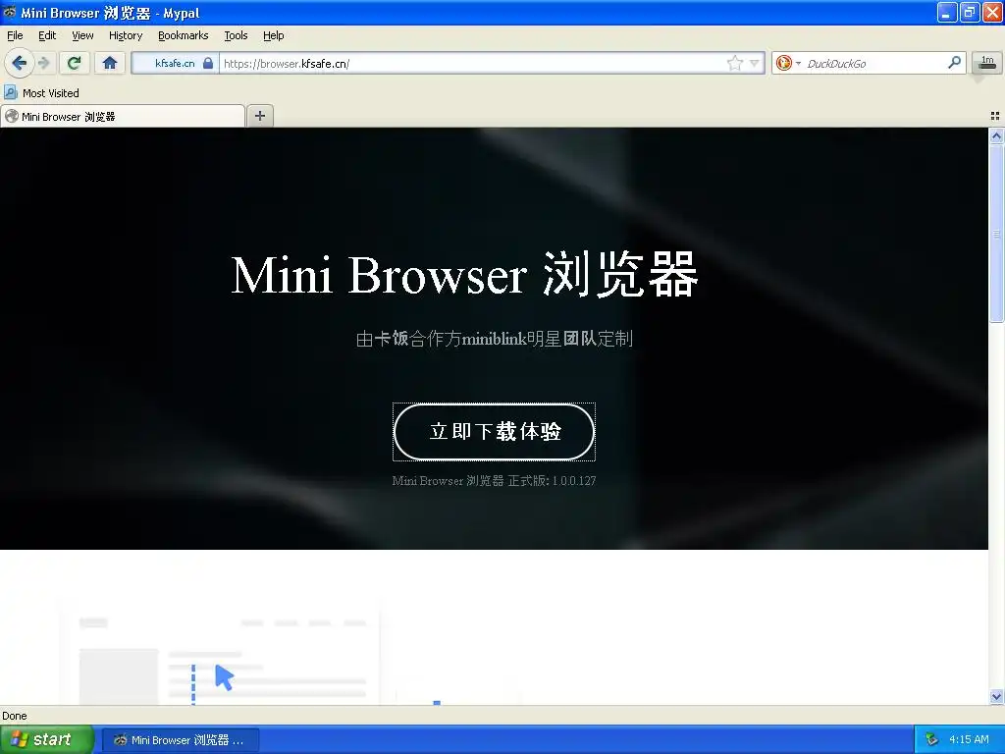Open the History menu
Viewport: 1005px width, 754px height.
[125, 35]
